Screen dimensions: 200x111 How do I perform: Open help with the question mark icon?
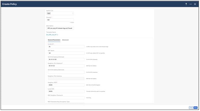pyautogui.click(x=186, y=4)
